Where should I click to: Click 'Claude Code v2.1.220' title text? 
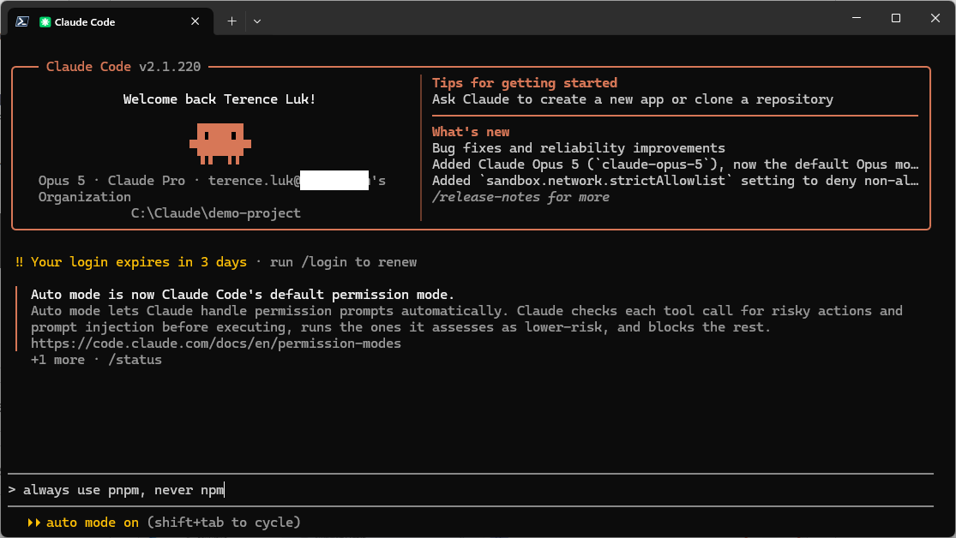123,67
